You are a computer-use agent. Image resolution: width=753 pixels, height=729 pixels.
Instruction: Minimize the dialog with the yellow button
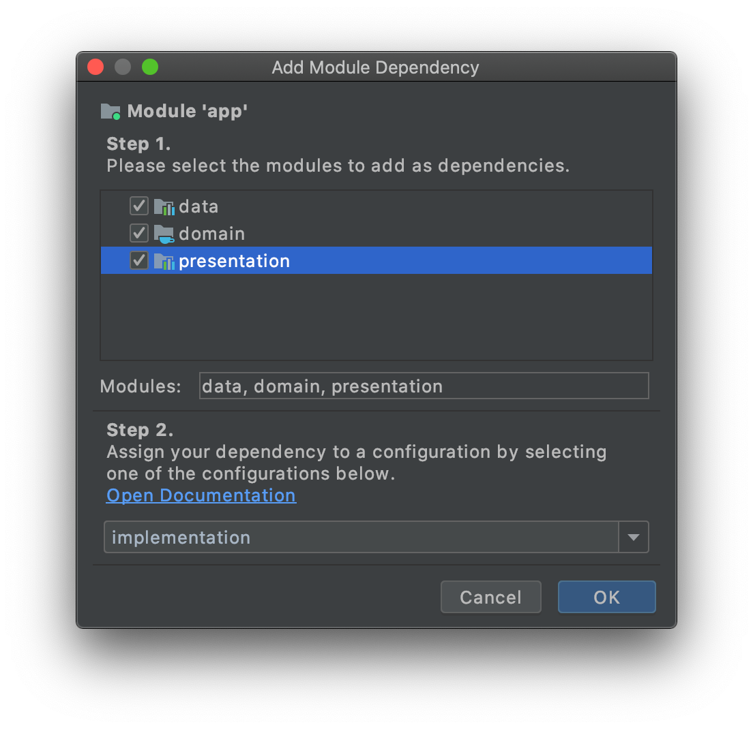122,67
